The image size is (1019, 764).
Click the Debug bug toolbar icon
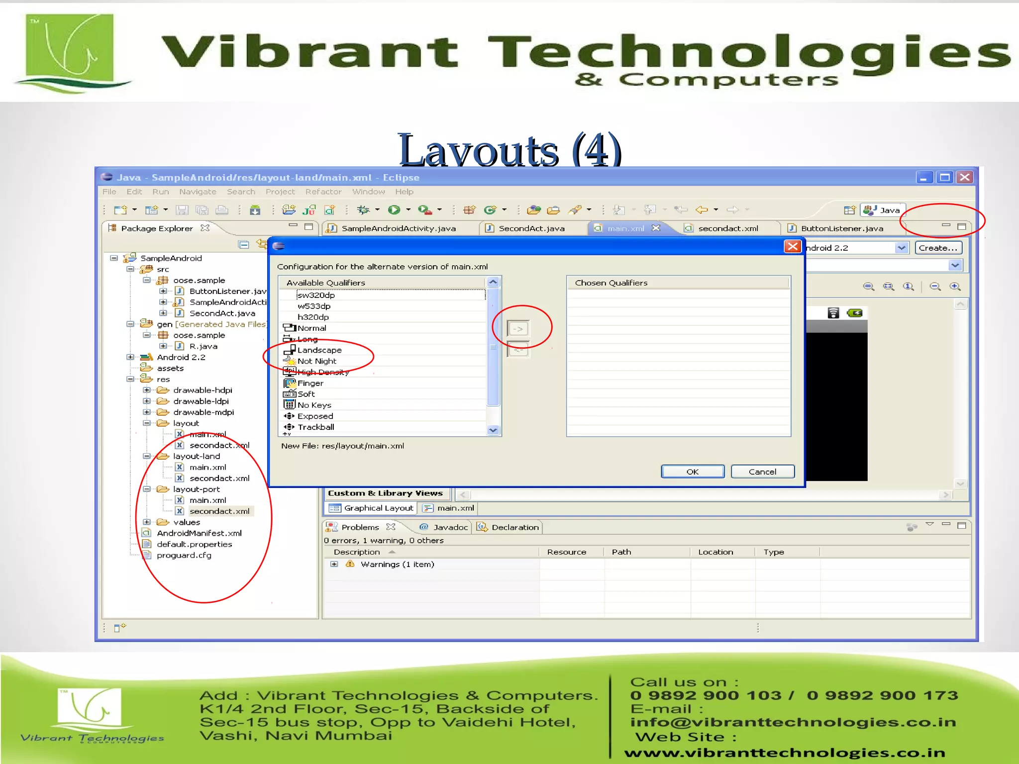(x=364, y=210)
